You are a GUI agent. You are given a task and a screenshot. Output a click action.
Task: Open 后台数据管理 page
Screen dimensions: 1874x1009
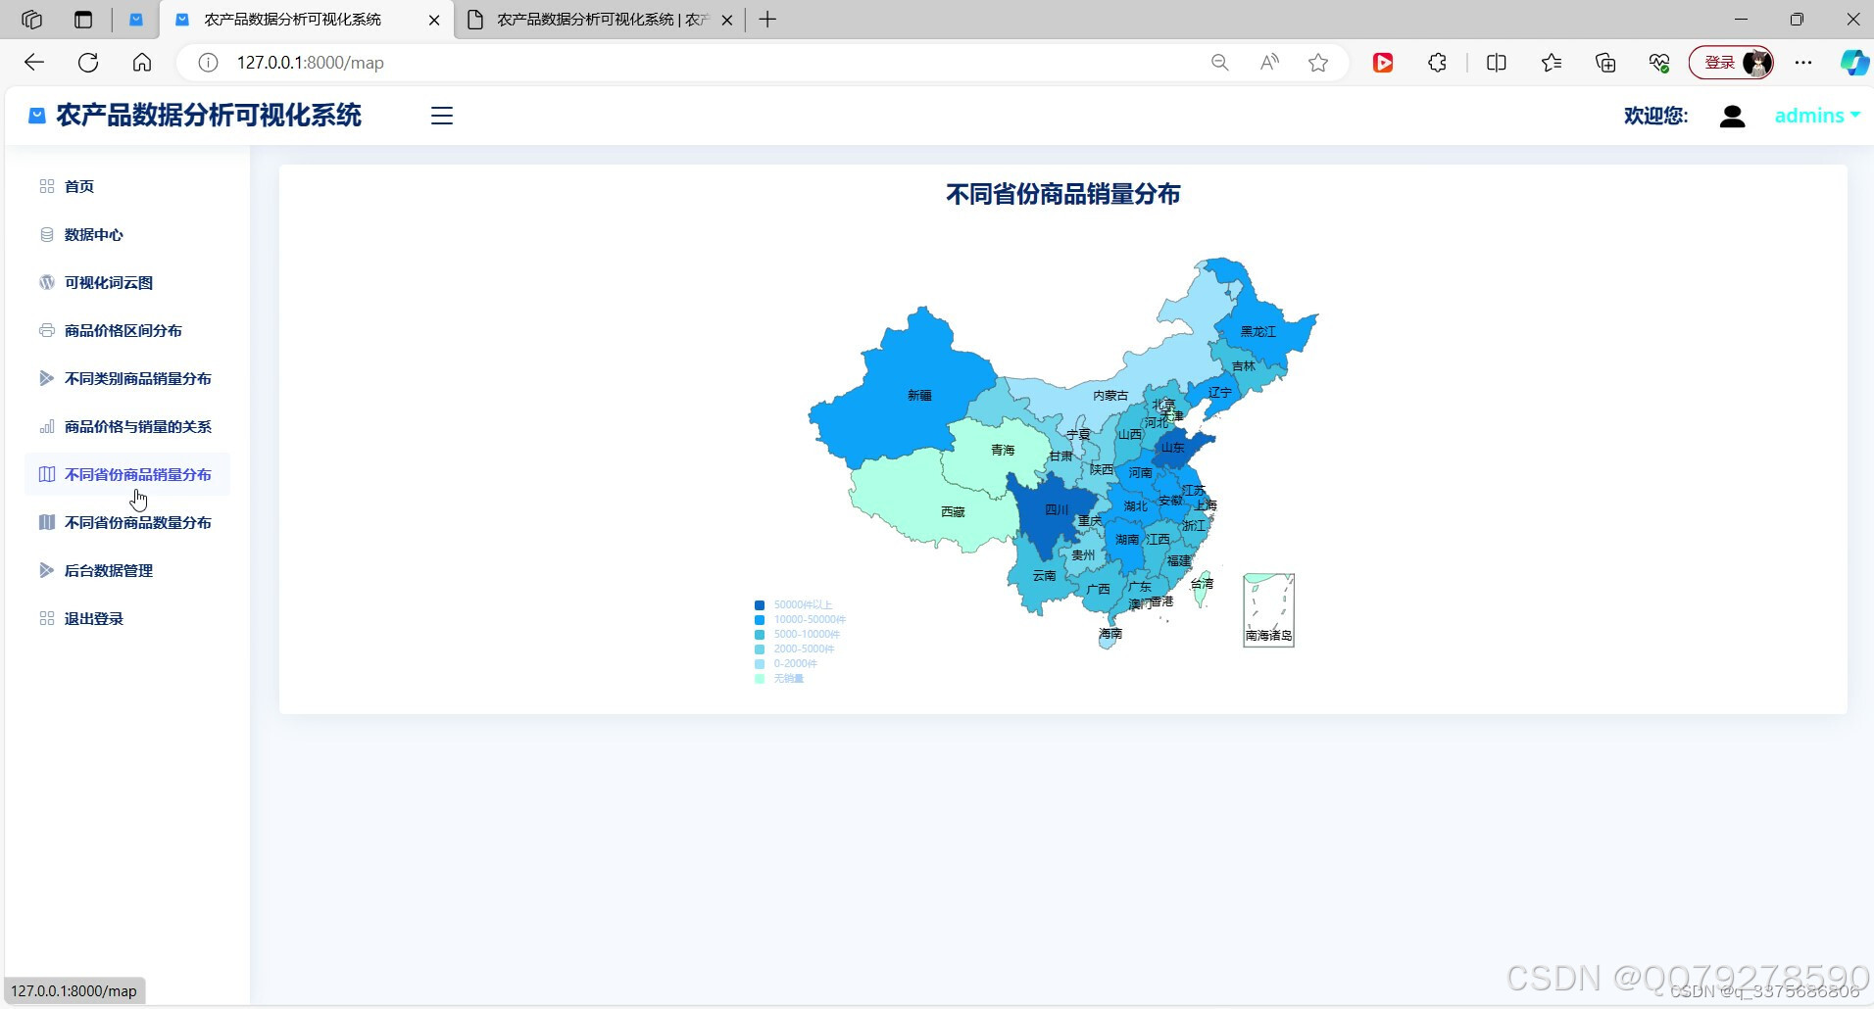coord(109,570)
